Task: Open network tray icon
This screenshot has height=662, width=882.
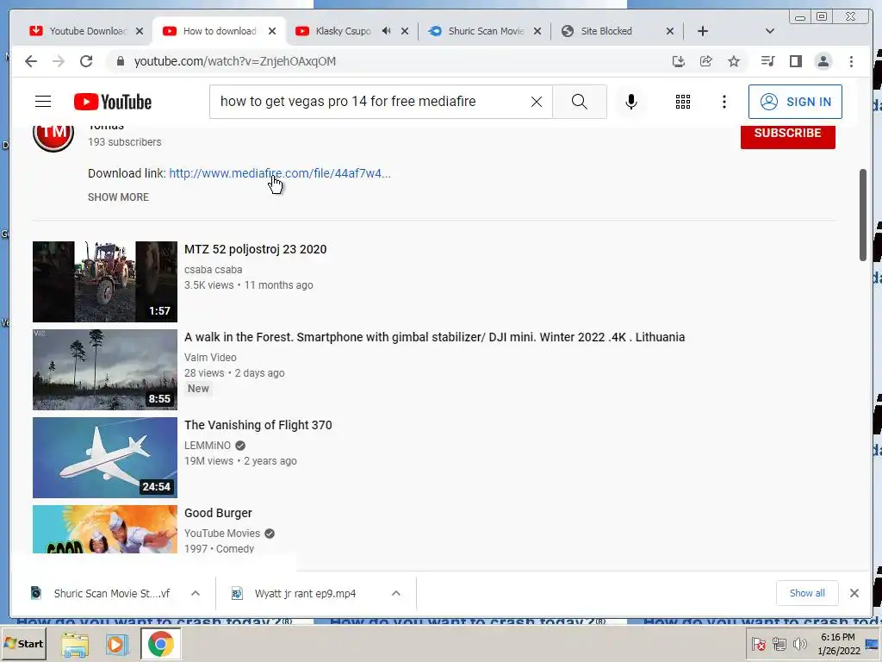Action: [x=779, y=644]
